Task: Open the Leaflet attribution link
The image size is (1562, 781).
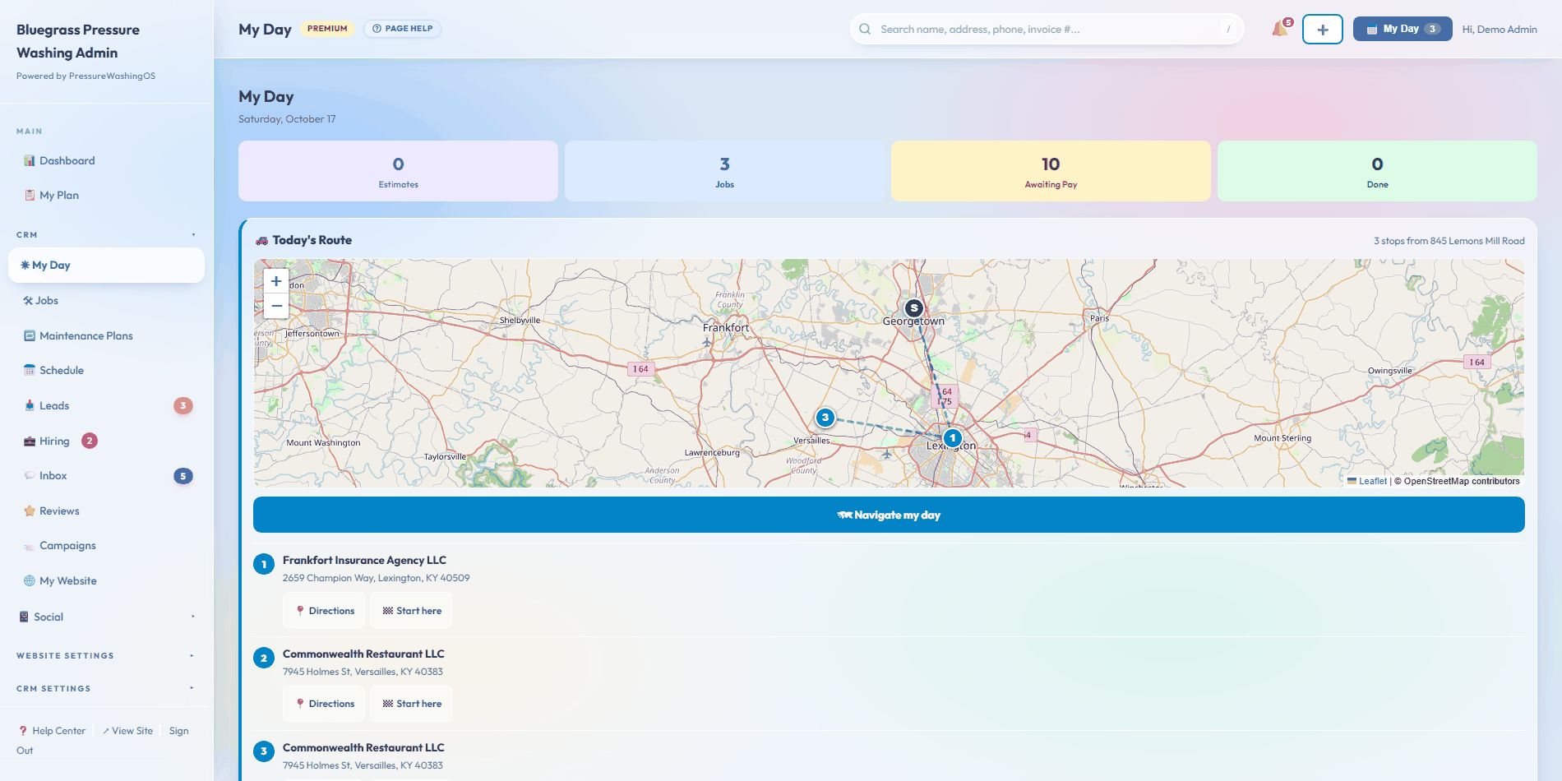Action: click(x=1367, y=482)
